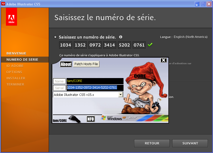Click the Windows XP silver logo
This screenshot has height=153, width=213.
(119, 118)
